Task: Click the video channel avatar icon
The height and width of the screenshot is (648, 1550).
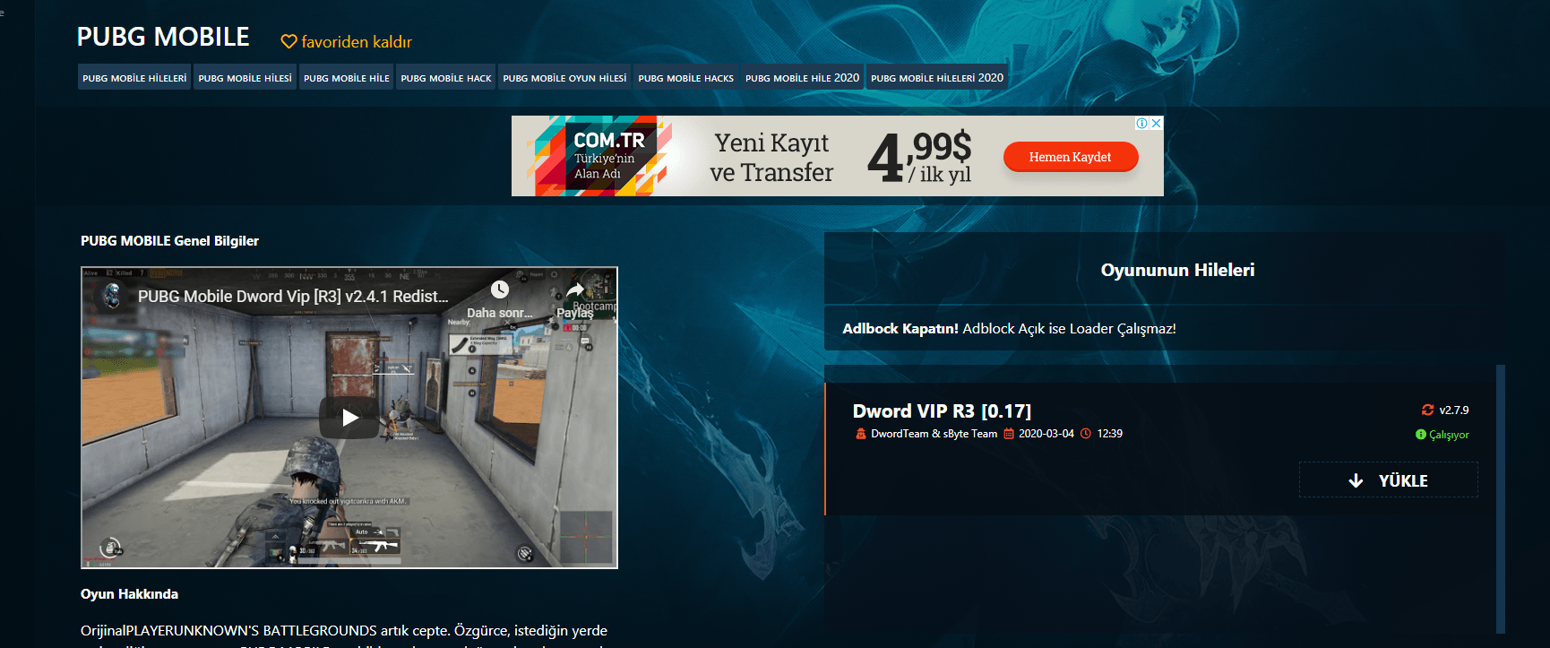Action: click(113, 295)
